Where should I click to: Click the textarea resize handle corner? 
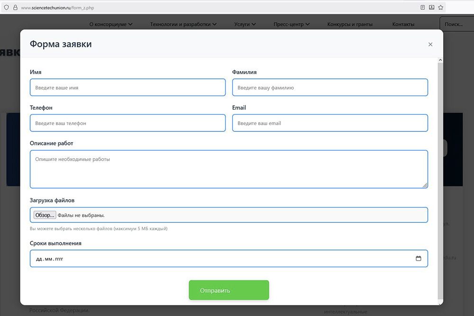425,185
